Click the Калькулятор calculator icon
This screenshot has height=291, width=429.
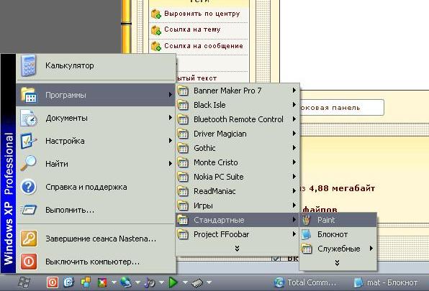29,66
